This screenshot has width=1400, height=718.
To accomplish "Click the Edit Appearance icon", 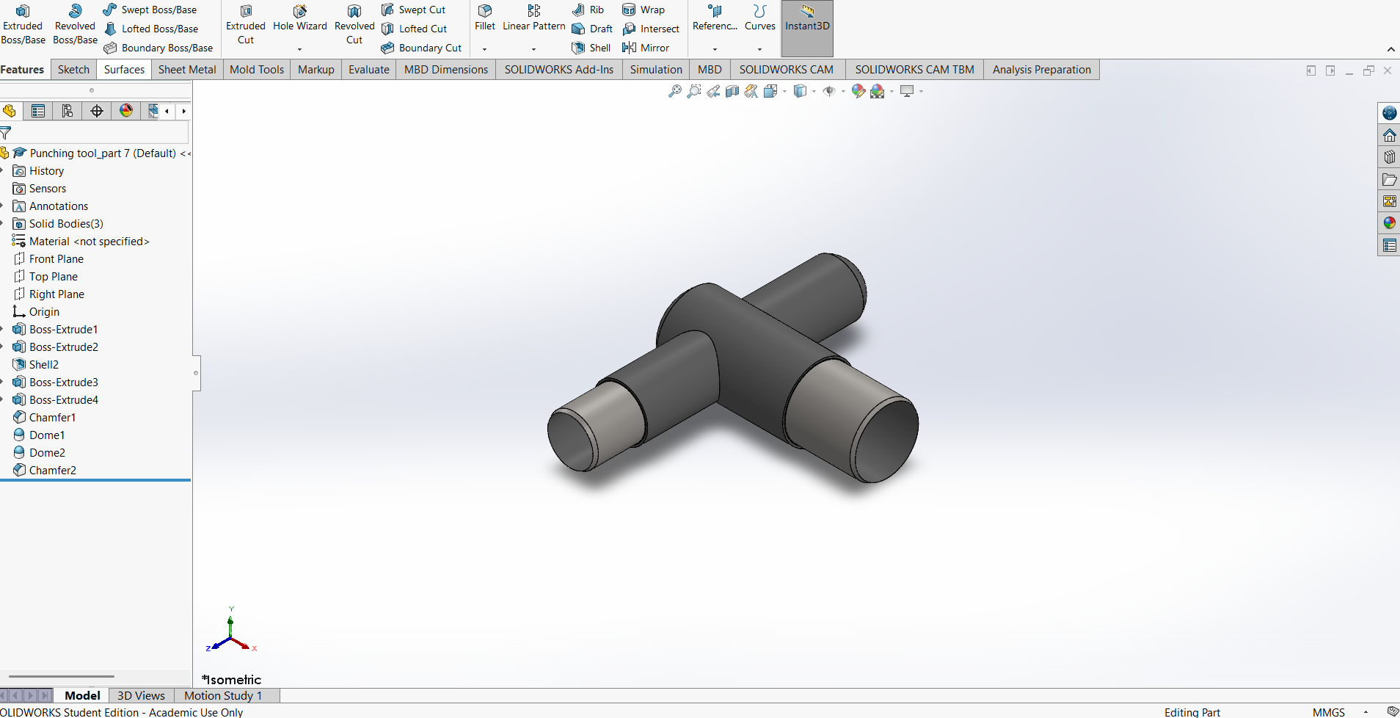I will pyautogui.click(x=858, y=91).
